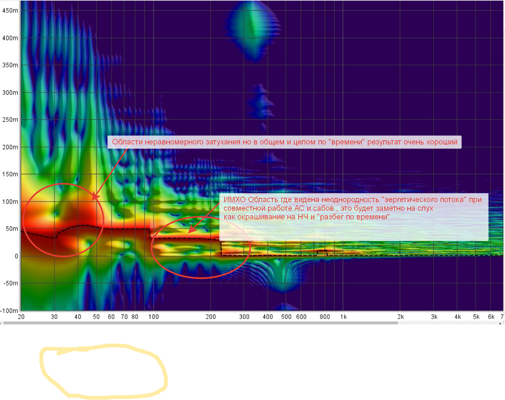505x400 pixels.
Task: Click the 0 time axis label
Action: 16,256
